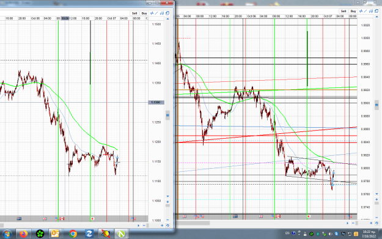Click down arrow of right chart price scale
Viewport: 382px width, 239px height.
pos(376,194)
